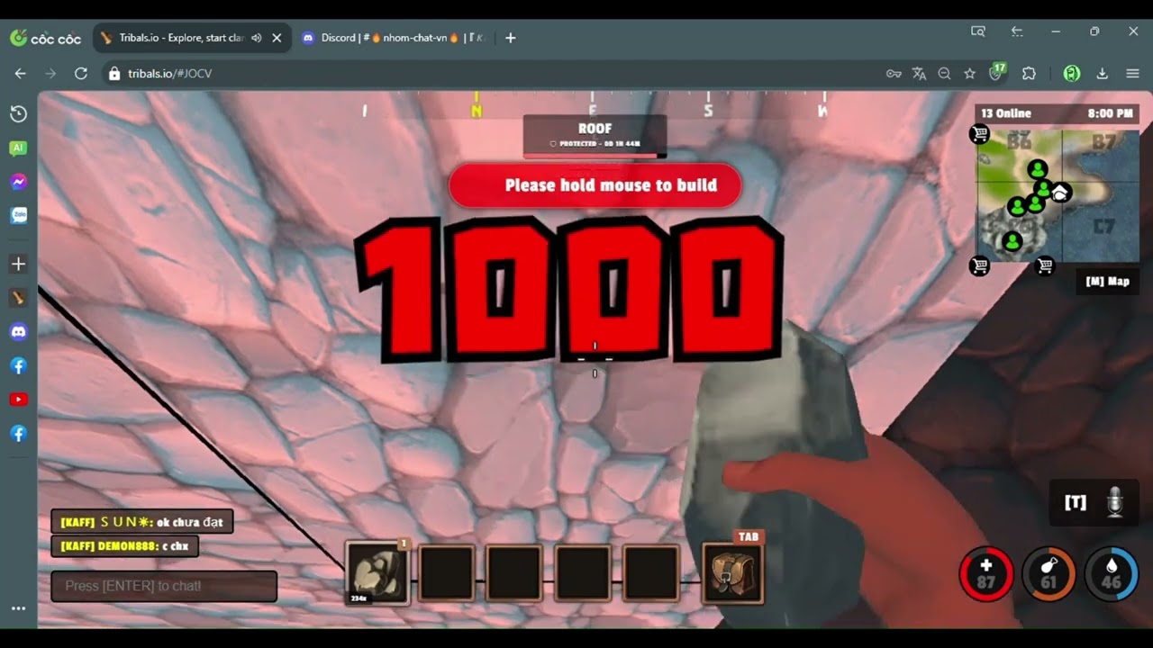Open the full map with [M] Map
This screenshot has width=1153, height=648.
pos(1107,282)
